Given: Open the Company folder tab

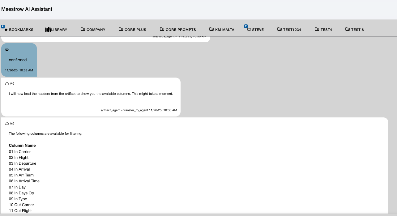Looking at the screenshot, I should pos(93,30).
